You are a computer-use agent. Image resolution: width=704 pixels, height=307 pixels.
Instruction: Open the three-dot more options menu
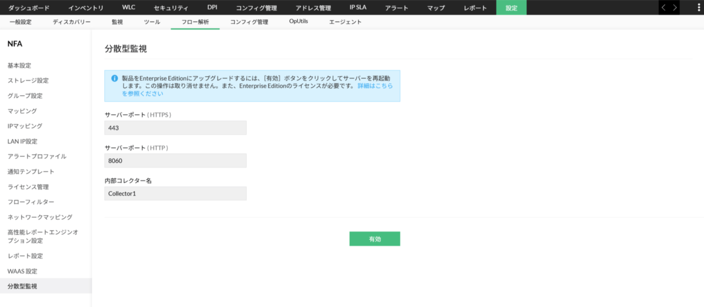point(699,7)
